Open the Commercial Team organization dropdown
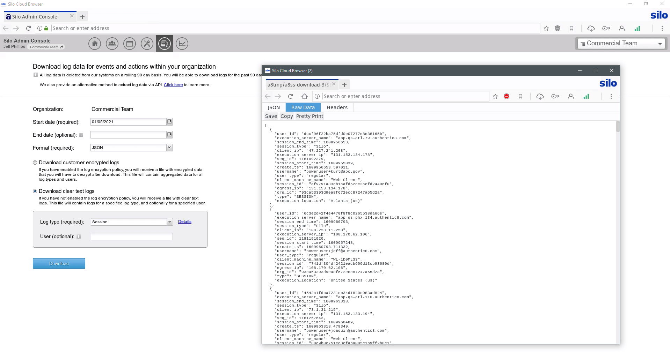 pyautogui.click(x=621, y=43)
